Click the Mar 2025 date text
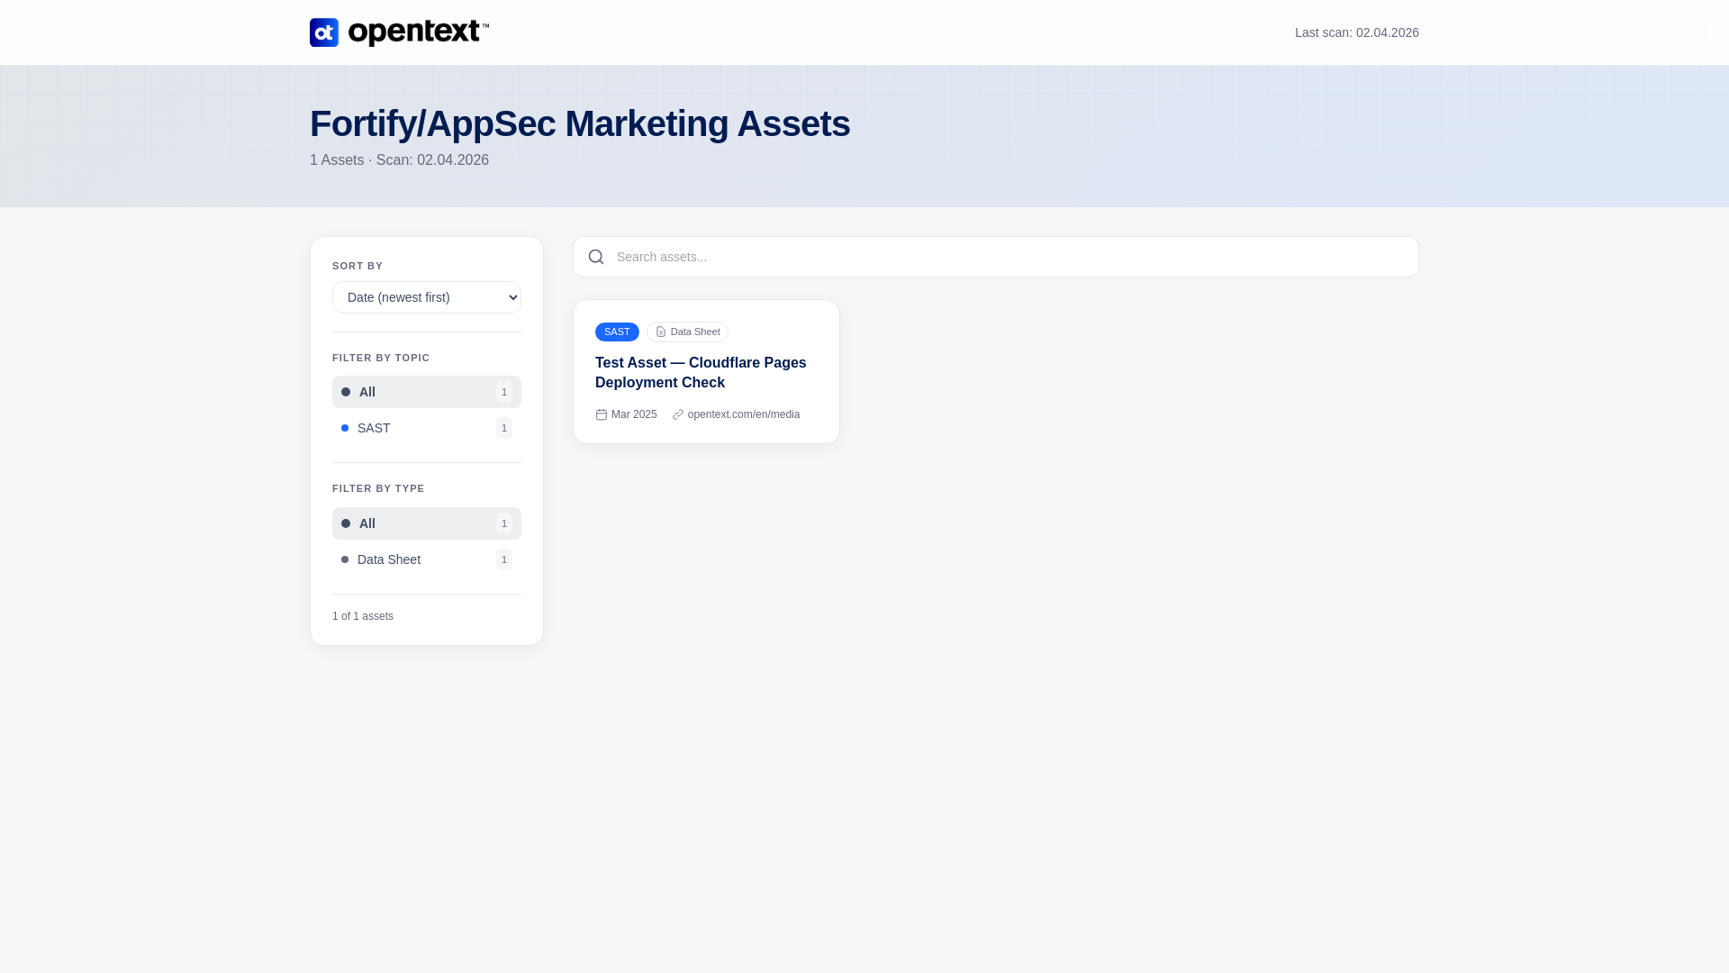 coord(634,414)
